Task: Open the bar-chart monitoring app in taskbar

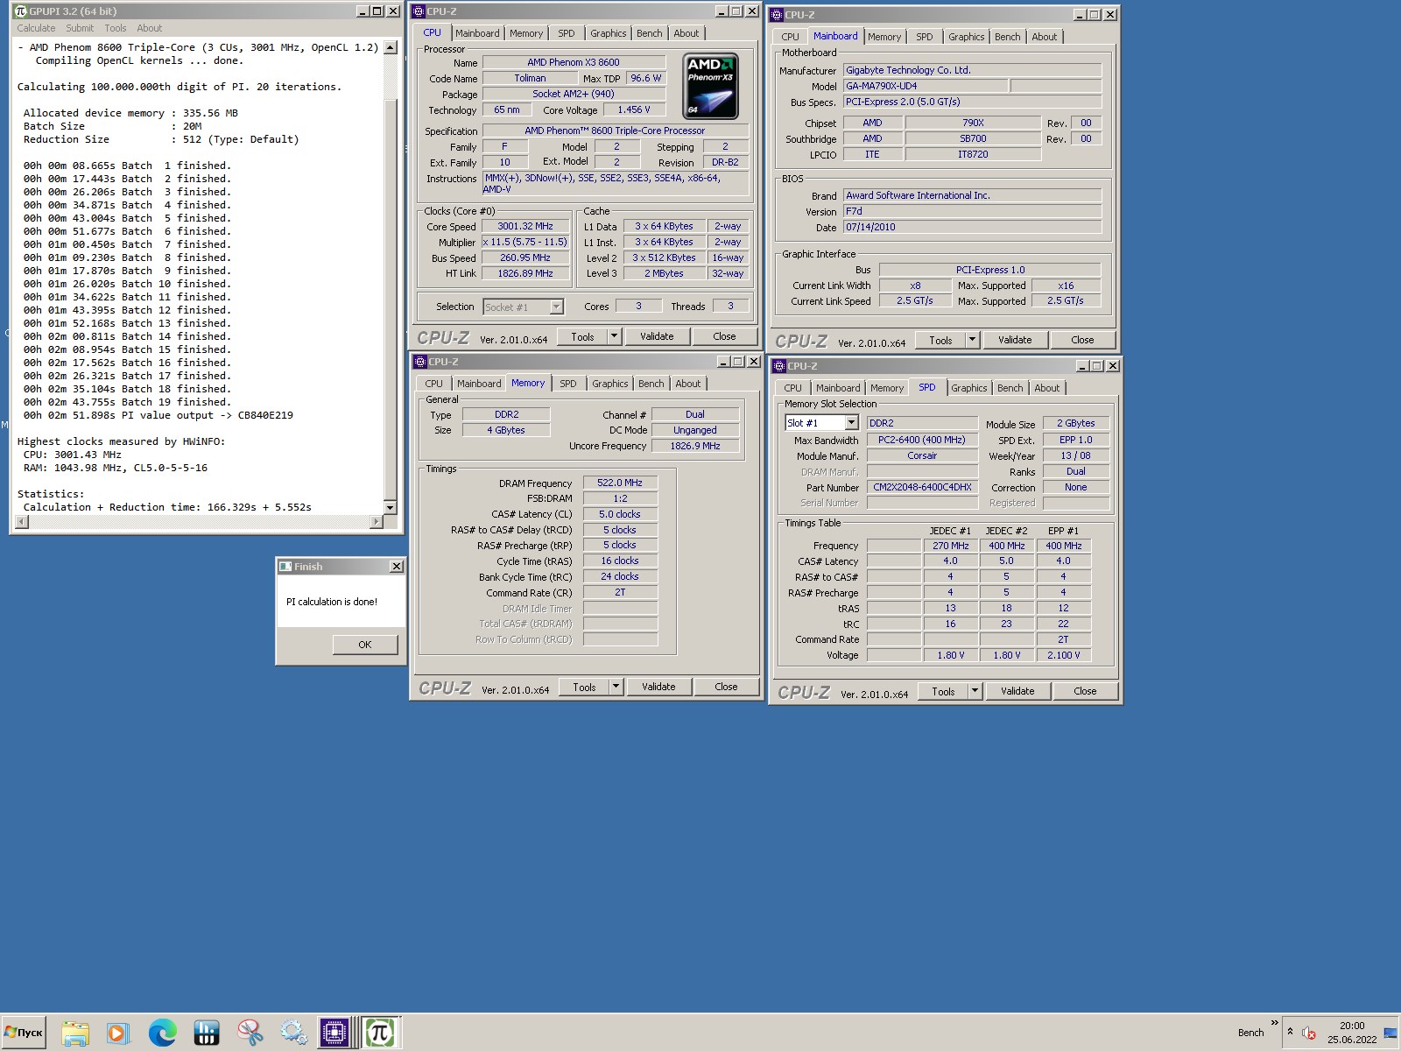Action: pos(206,1033)
